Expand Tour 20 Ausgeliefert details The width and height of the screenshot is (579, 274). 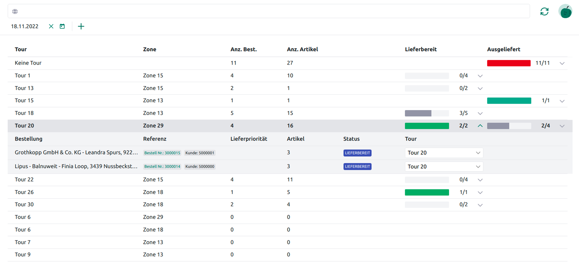[562, 126]
